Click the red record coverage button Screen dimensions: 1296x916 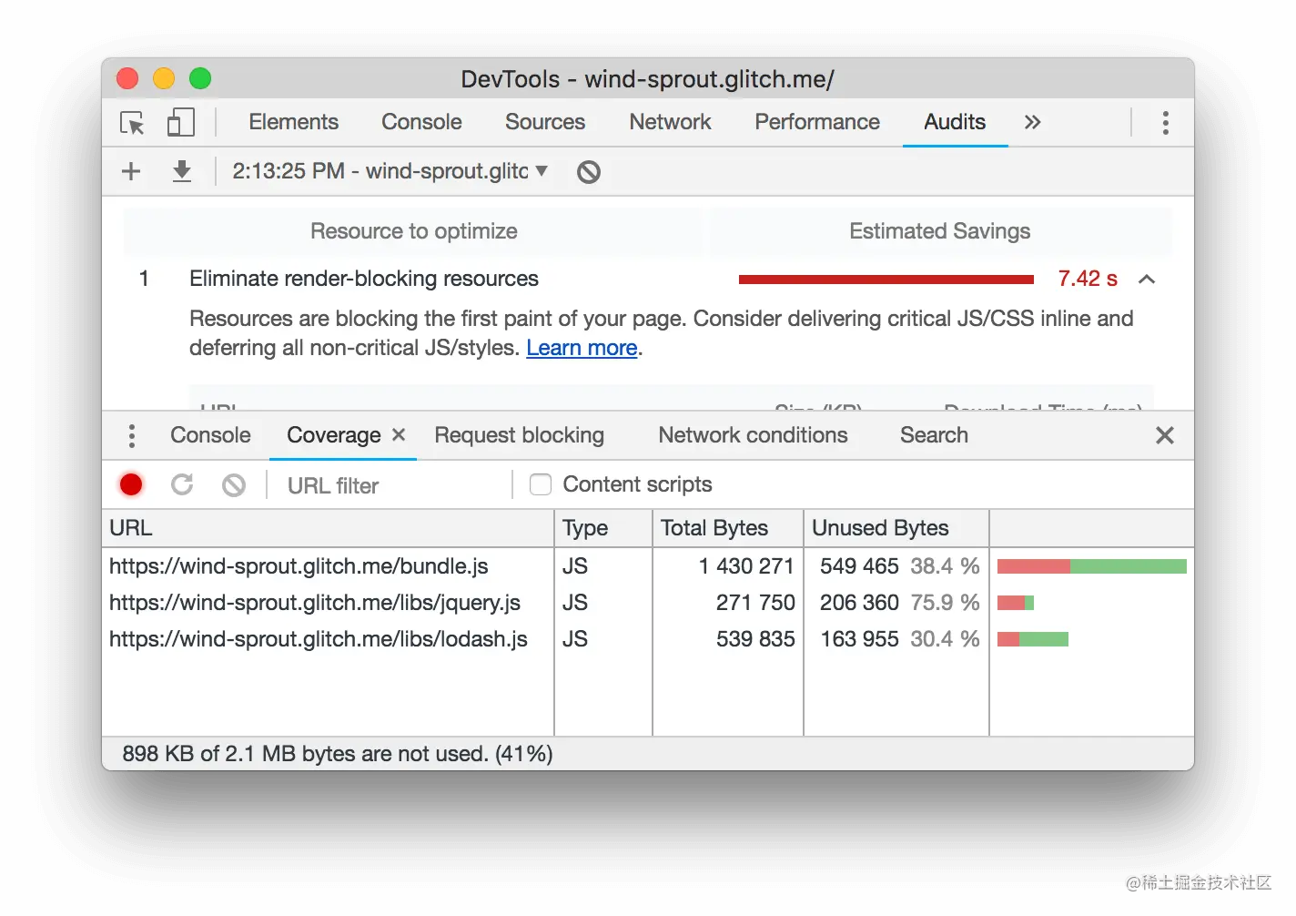coord(131,485)
